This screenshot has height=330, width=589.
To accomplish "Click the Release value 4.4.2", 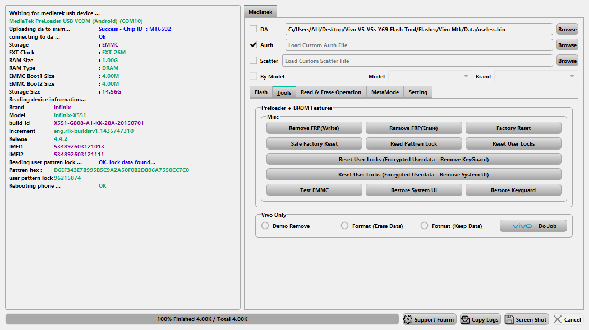I will pyautogui.click(x=61, y=139).
